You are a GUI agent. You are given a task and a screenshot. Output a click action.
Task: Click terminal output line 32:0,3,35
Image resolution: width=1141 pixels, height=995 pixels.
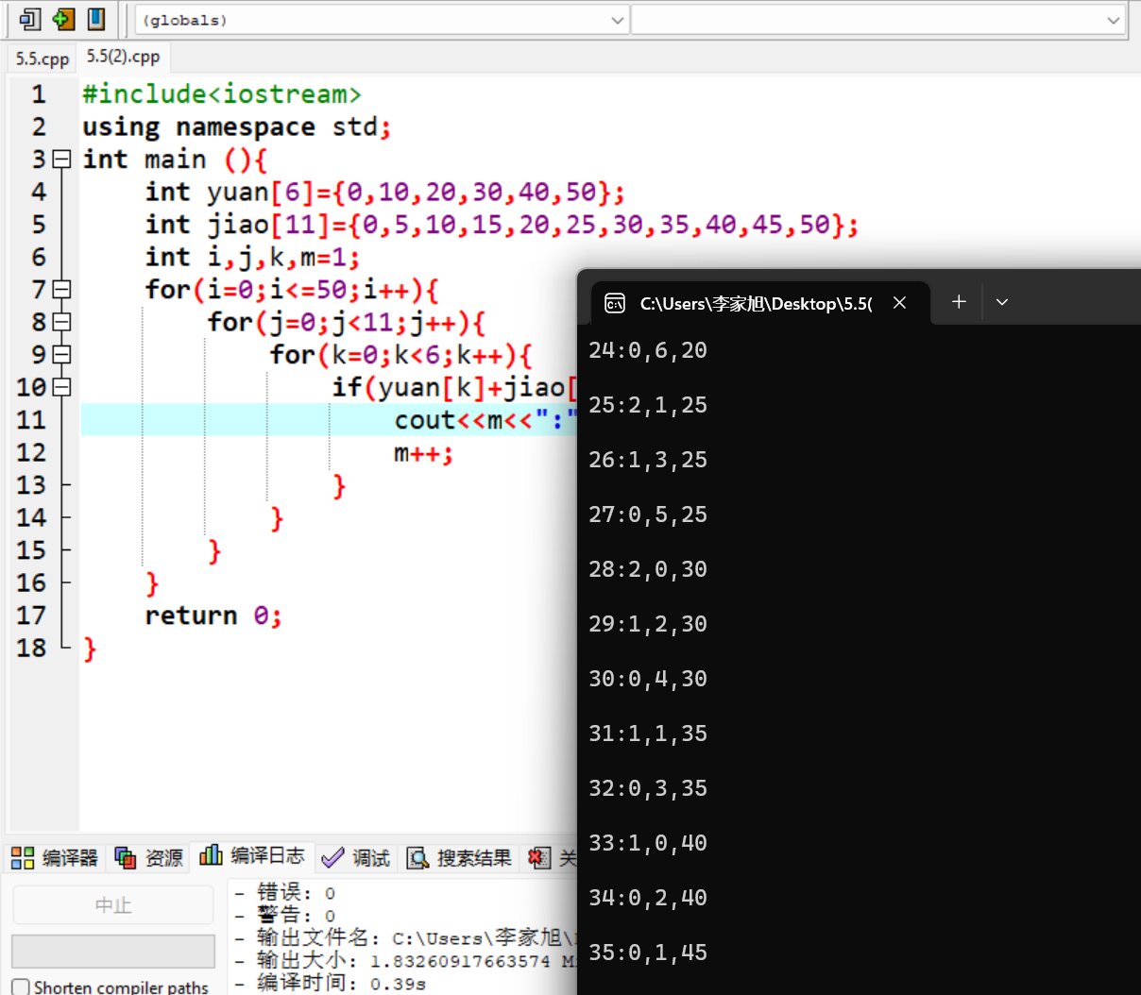648,788
